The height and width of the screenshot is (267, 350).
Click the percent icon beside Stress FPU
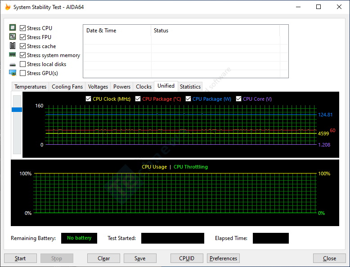(13, 36)
